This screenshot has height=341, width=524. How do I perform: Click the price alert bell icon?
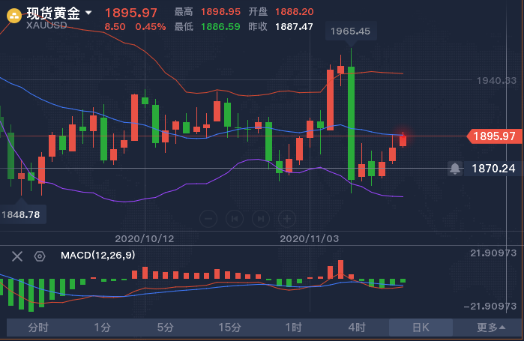(455, 169)
